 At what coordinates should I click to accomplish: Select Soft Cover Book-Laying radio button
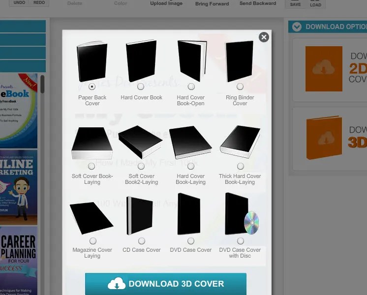92,166
